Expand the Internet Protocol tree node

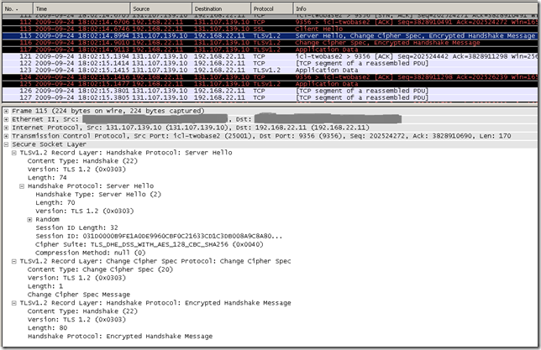[x=6, y=128]
